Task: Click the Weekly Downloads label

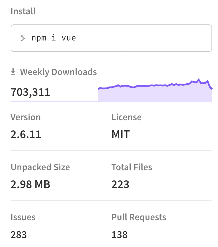Action: [58, 72]
